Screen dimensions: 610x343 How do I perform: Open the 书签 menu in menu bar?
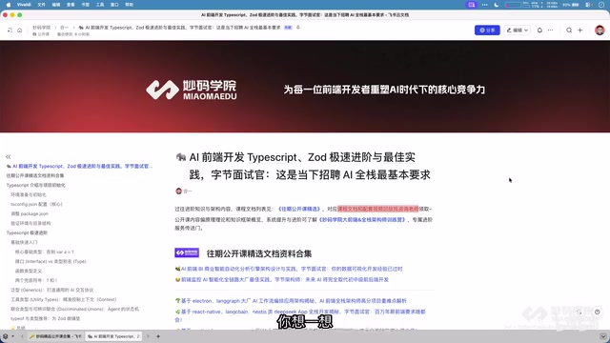(x=85, y=5)
